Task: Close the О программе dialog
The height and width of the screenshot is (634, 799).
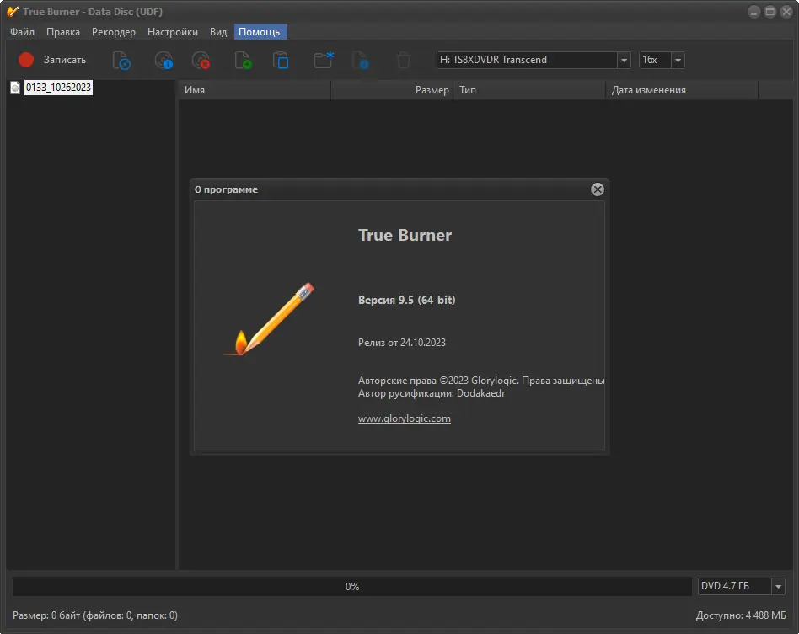Action: [x=598, y=189]
